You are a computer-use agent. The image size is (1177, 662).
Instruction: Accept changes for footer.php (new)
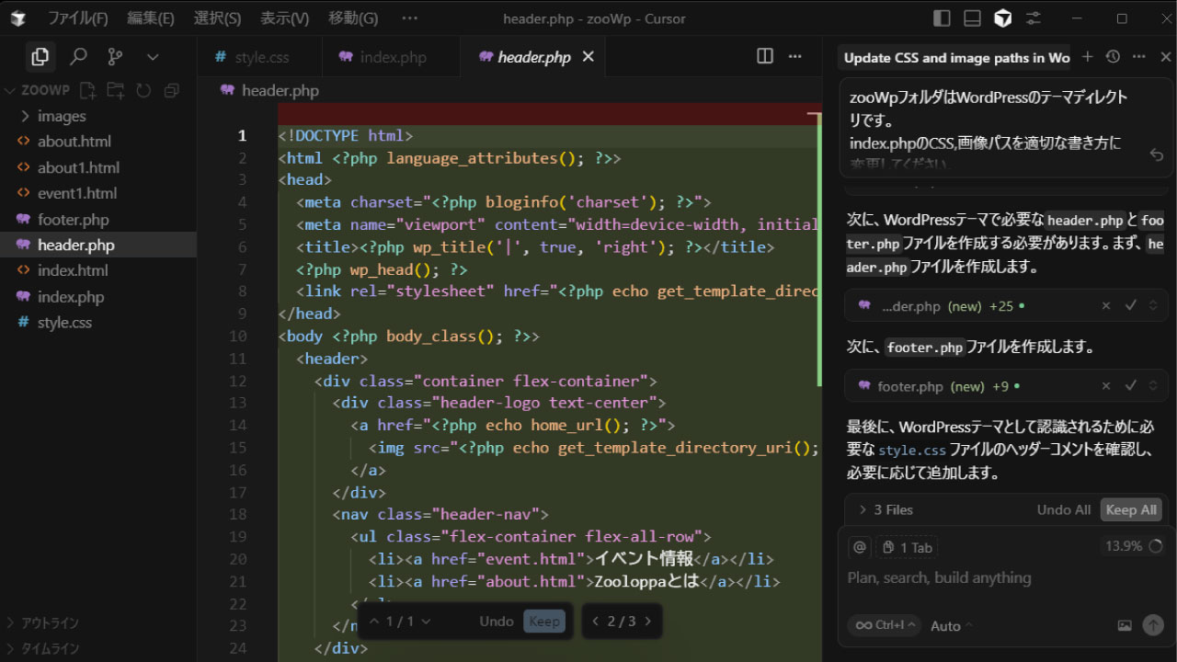(x=1131, y=386)
